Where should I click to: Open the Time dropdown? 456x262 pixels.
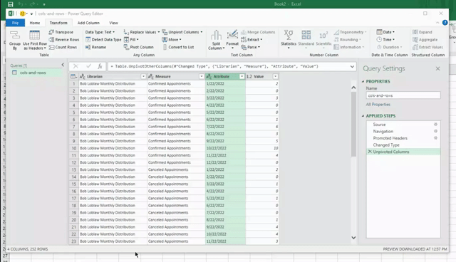pos(385,39)
